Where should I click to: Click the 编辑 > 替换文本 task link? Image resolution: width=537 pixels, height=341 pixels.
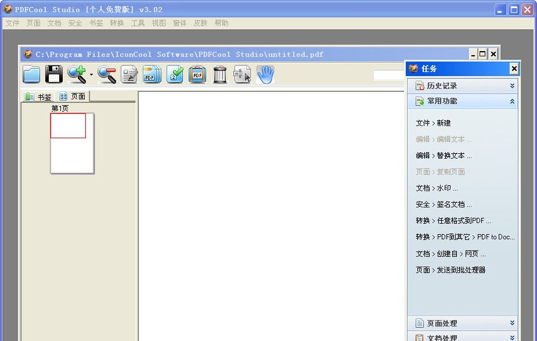pos(444,156)
